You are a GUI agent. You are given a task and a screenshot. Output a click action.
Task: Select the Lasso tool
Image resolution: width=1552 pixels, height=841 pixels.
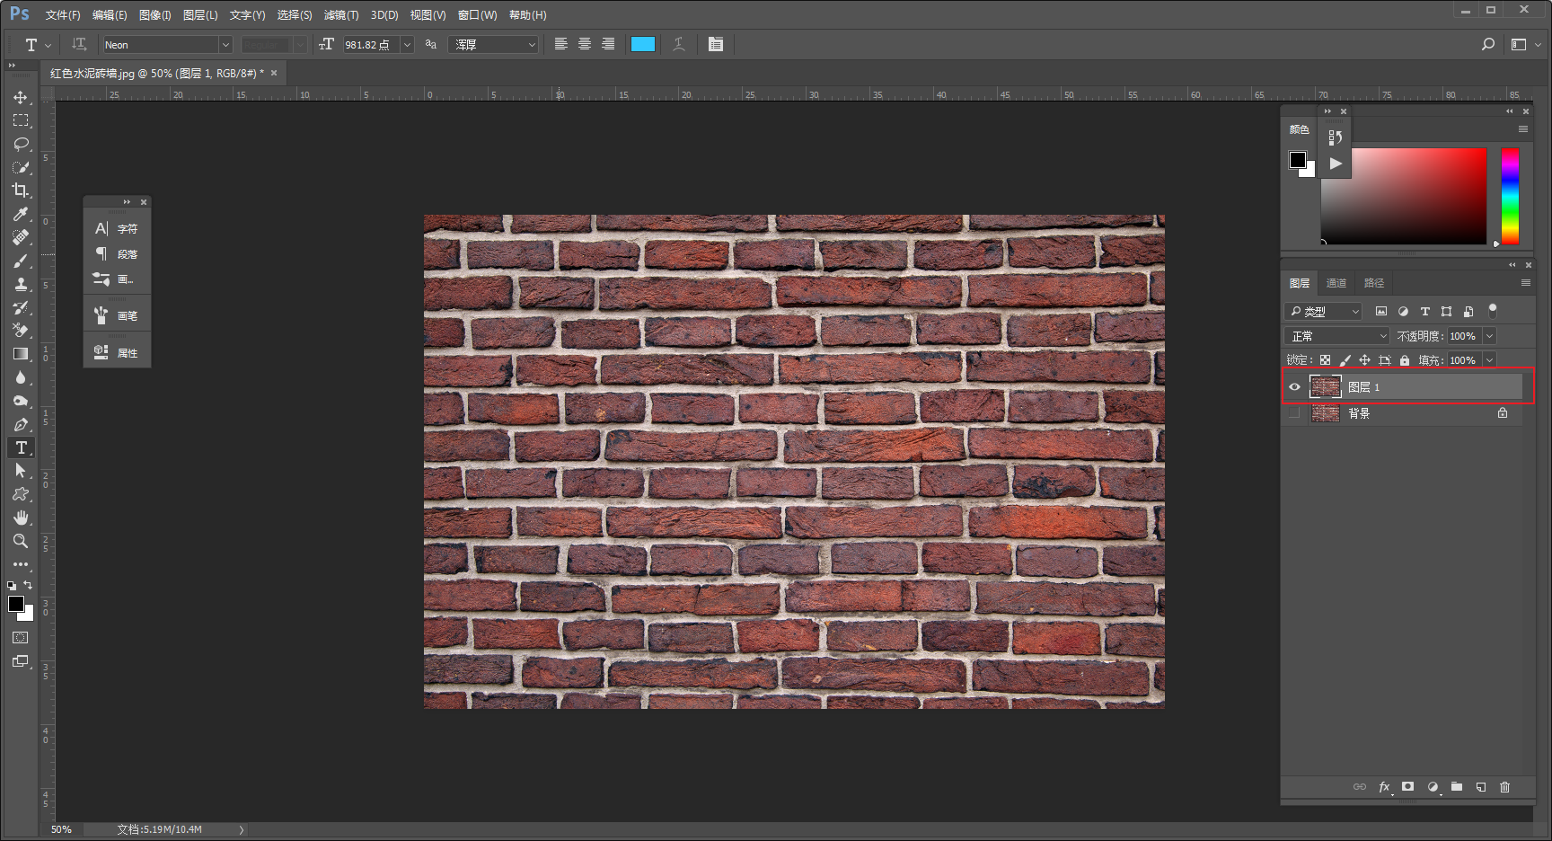[21, 144]
